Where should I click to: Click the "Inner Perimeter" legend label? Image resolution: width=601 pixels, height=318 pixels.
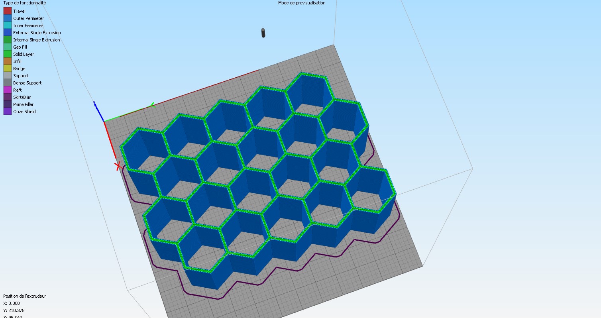[x=28, y=26]
